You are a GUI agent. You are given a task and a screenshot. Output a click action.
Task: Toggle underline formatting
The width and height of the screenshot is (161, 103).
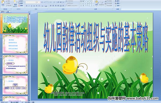tap(31, 6)
